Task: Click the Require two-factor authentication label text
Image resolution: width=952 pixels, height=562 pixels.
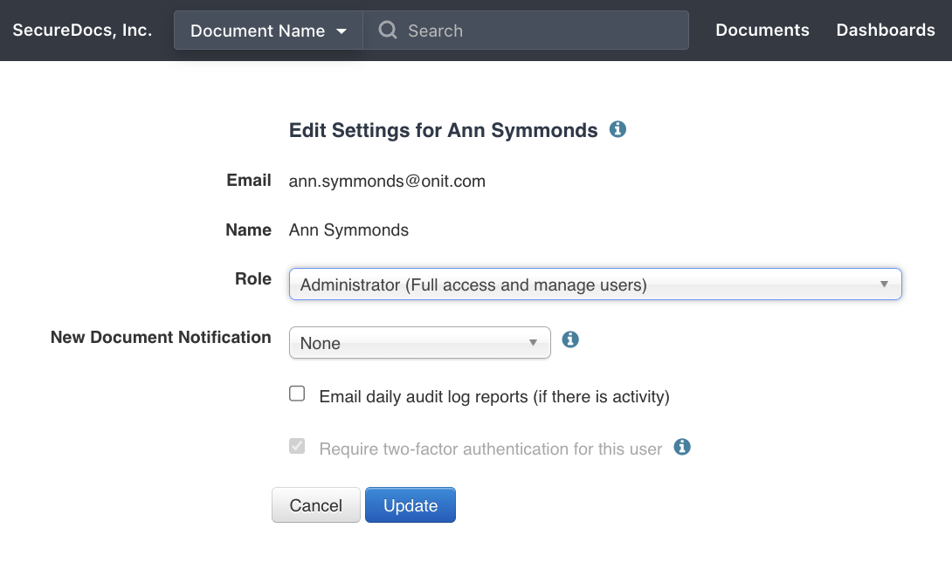Action: tap(491, 449)
